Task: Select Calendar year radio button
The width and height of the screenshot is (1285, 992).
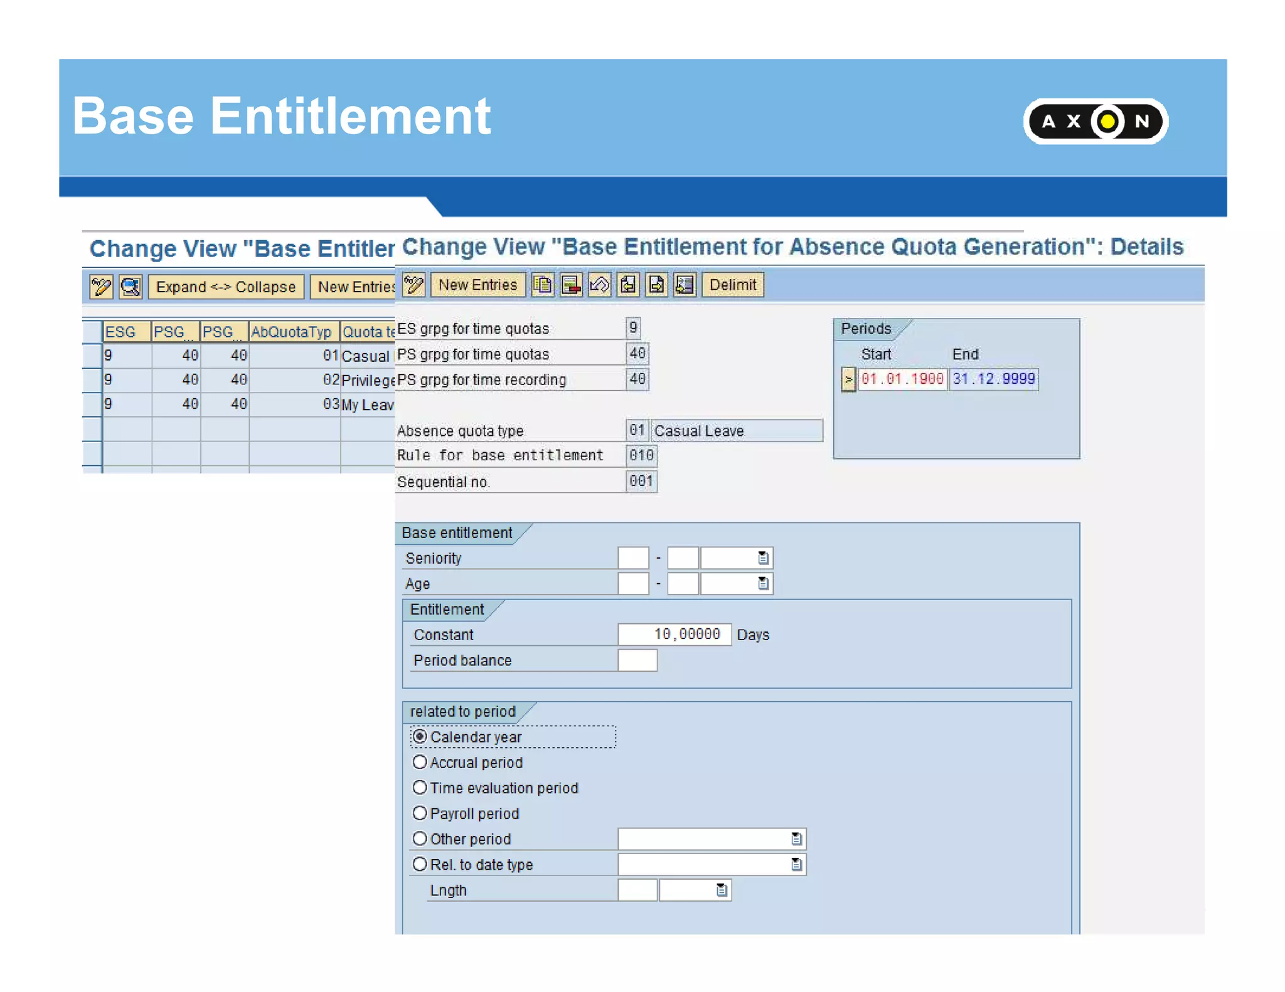Action: (420, 736)
